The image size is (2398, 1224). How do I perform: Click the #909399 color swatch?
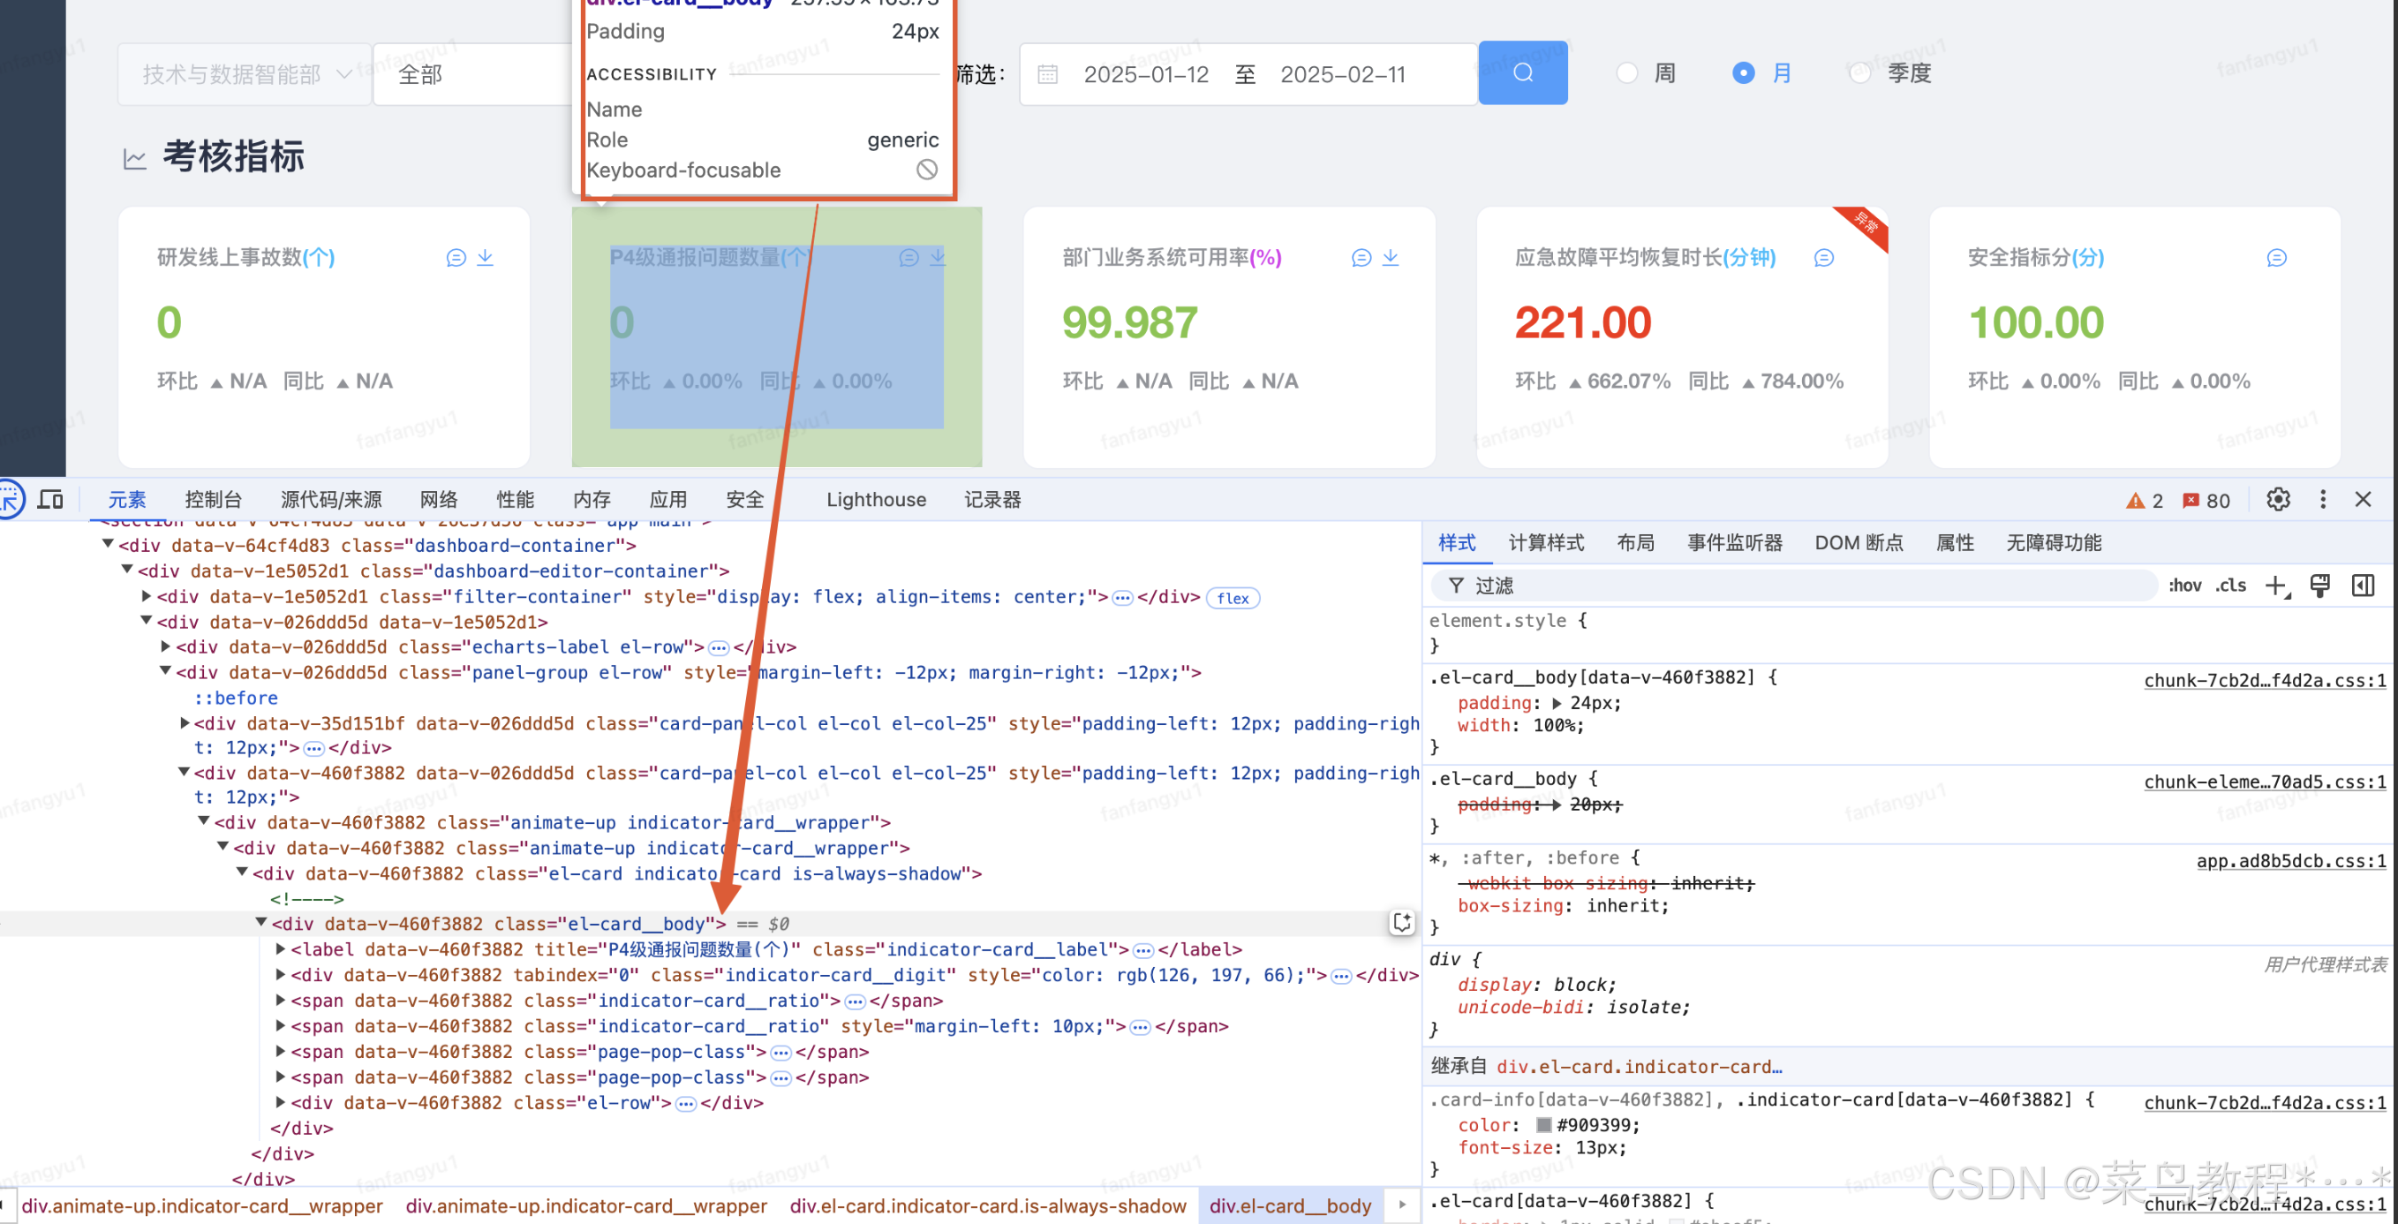coord(1543,1125)
